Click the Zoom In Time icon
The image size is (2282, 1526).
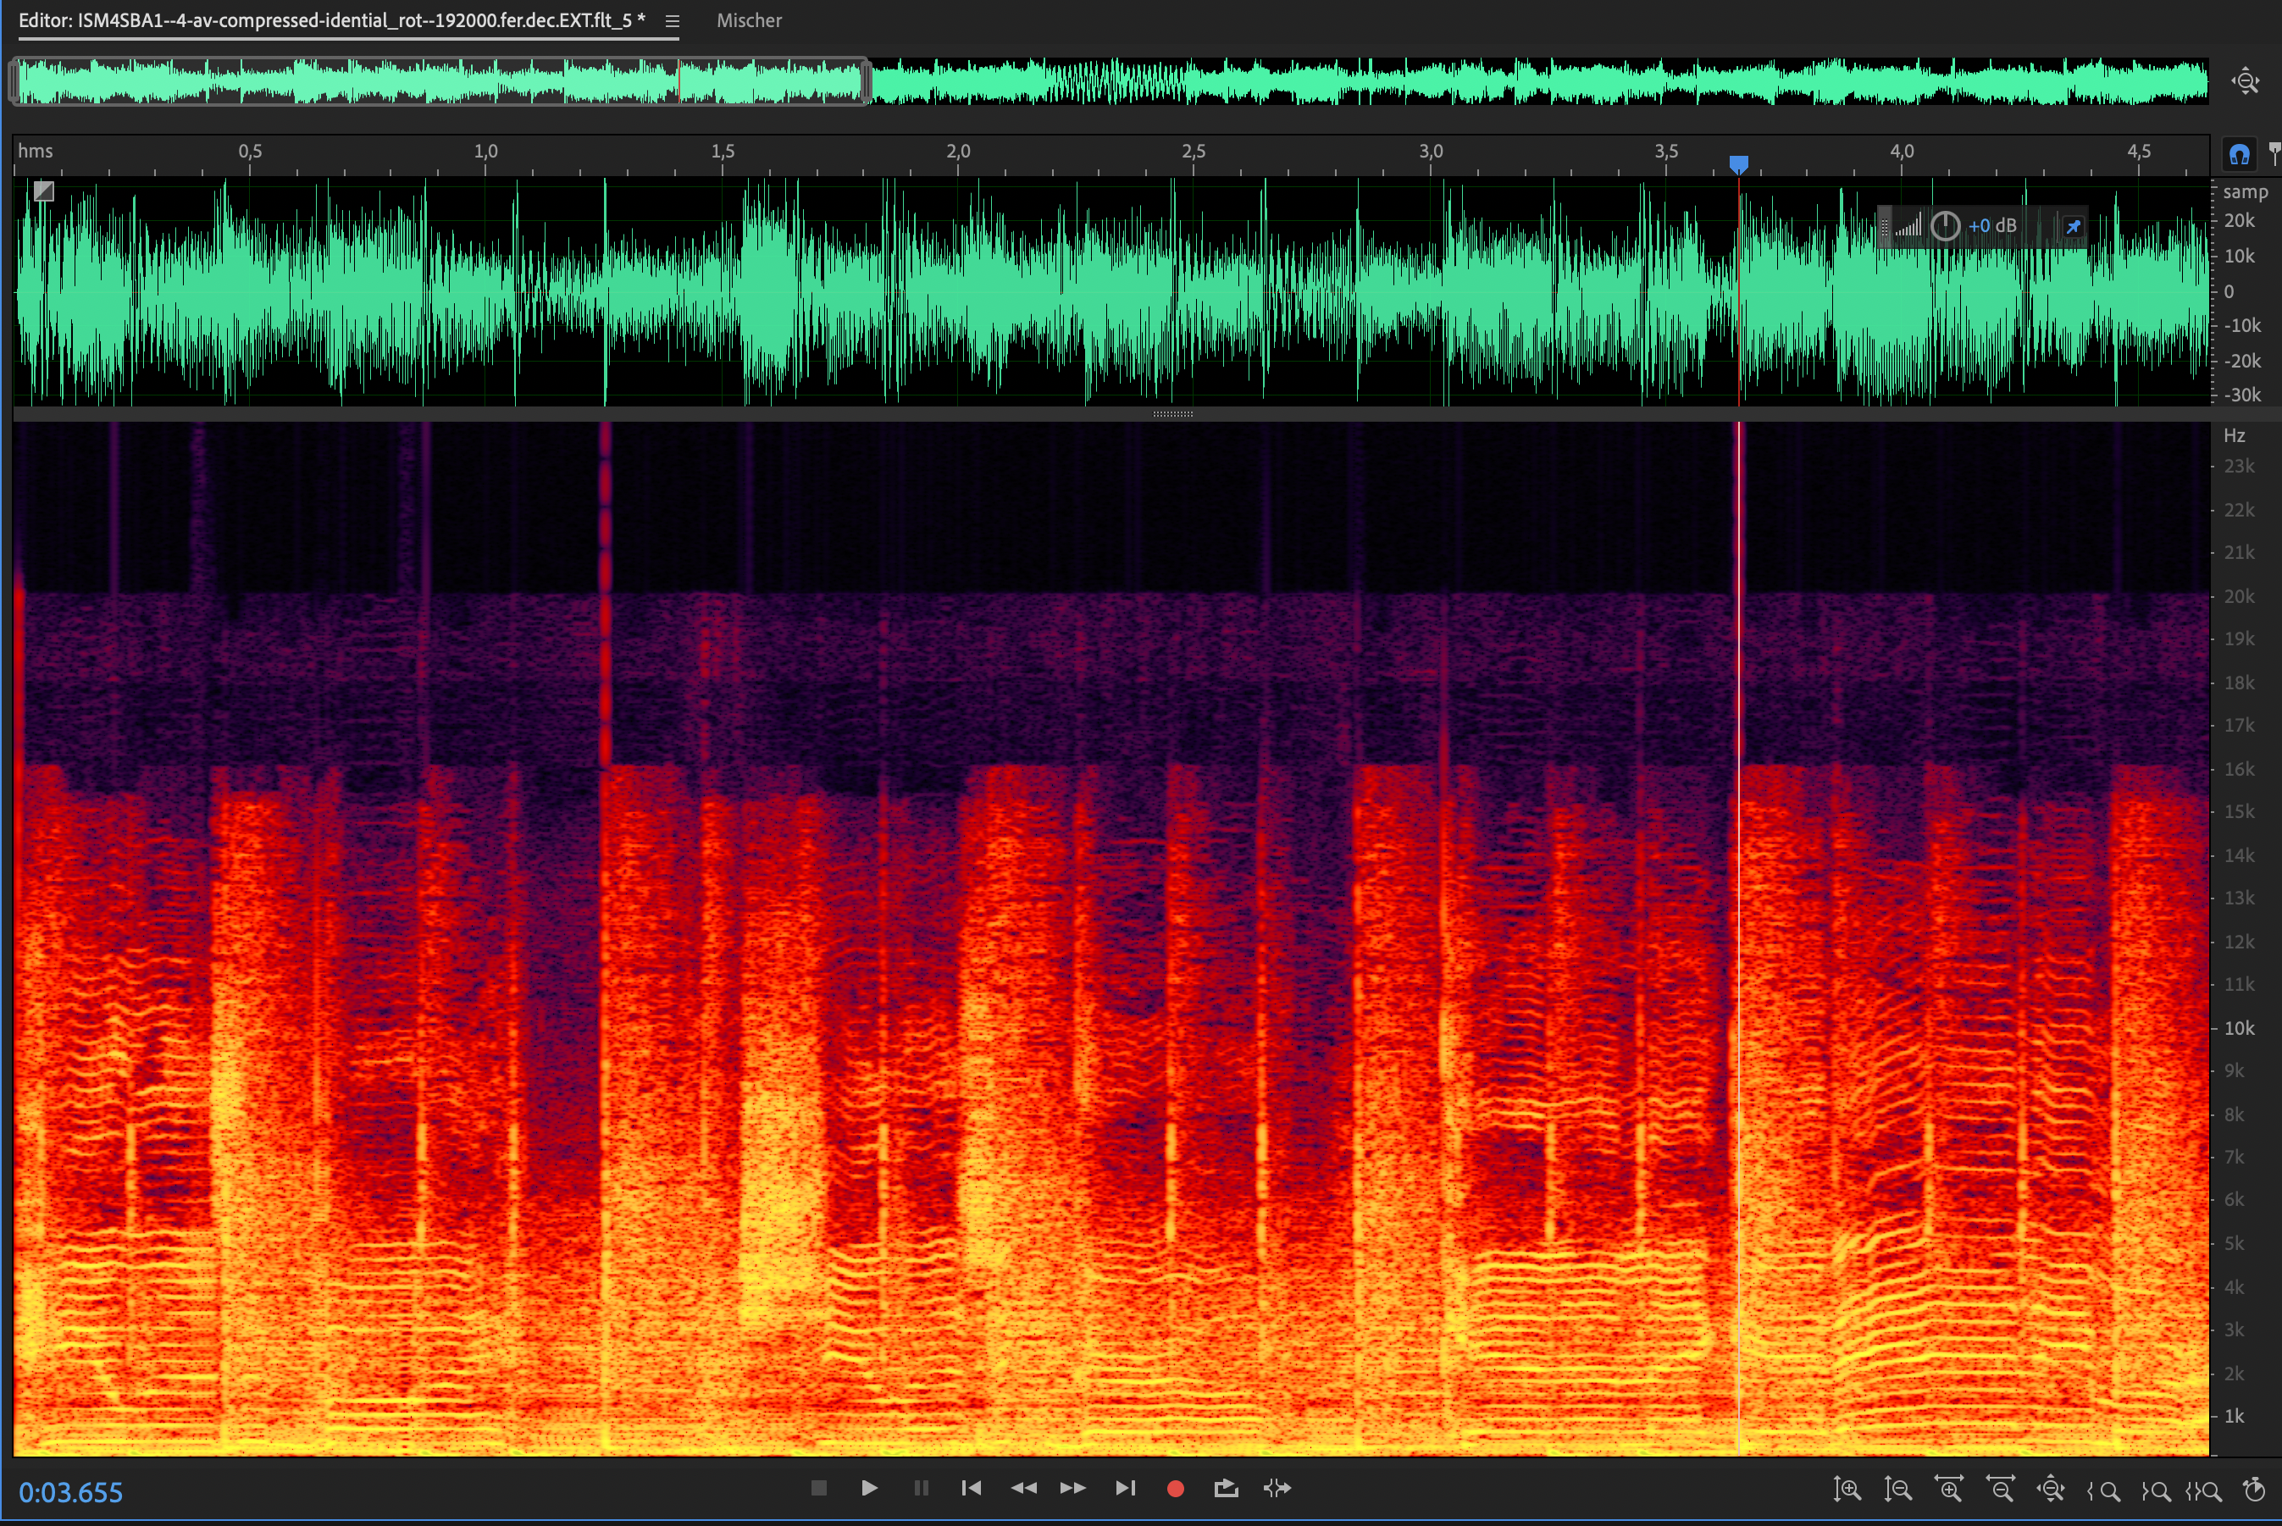click(x=1949, y=1489)
